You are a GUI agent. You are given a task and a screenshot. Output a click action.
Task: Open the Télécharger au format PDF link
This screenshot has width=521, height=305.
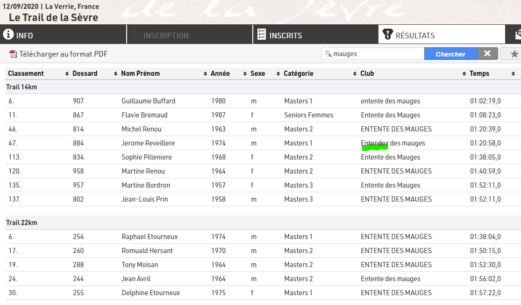(x=63, y=54)
